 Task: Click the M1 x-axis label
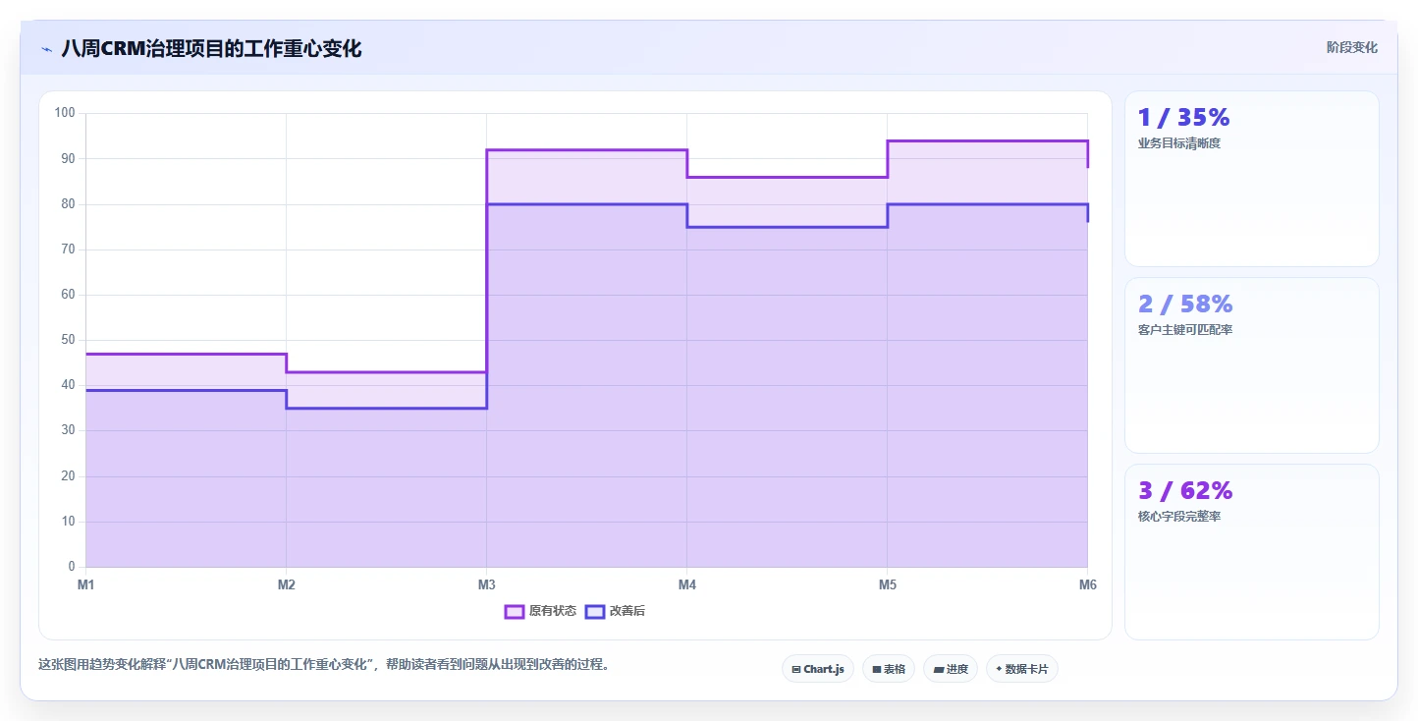click(x=86, y=585)
